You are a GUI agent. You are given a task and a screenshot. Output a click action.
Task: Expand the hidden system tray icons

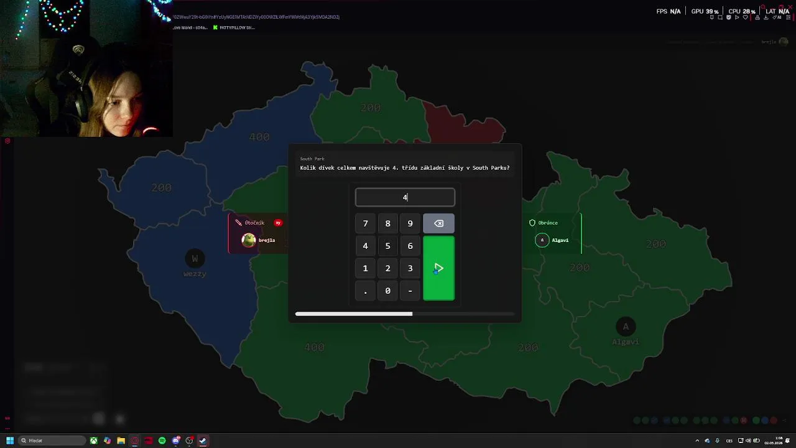click(697, 441)
